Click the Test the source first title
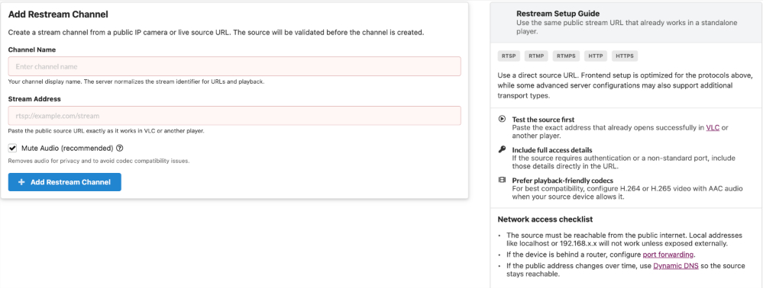 click(543, 120)
